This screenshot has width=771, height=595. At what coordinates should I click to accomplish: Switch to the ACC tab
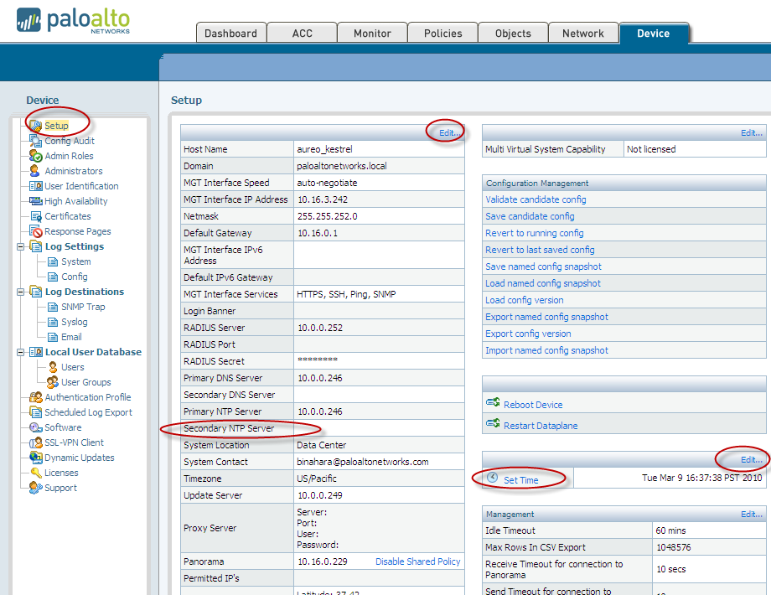coord(302,33)
